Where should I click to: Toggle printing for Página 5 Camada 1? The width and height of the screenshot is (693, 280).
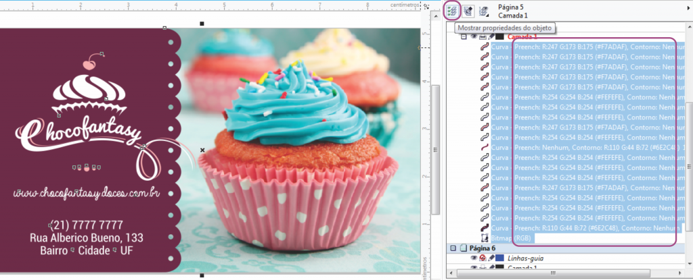click(483, 36)
